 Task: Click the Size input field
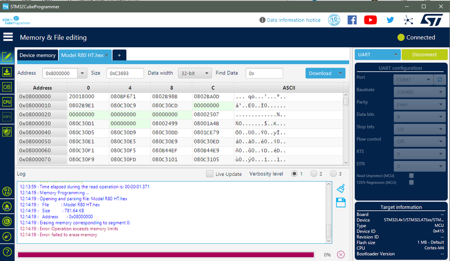pyautogui.click(x=125, y=73)
